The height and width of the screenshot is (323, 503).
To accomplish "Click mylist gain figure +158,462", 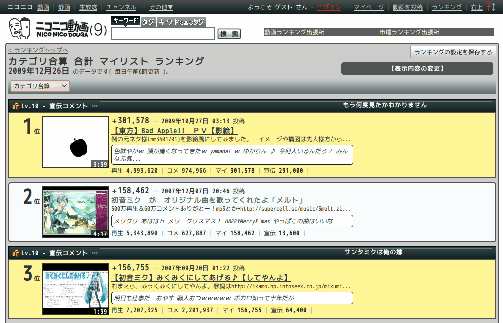I will click(x=131, y=191).
